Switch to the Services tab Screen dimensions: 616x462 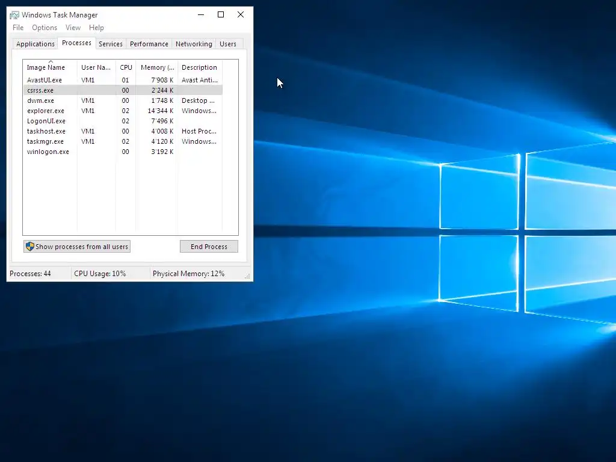tap(111, 44)
